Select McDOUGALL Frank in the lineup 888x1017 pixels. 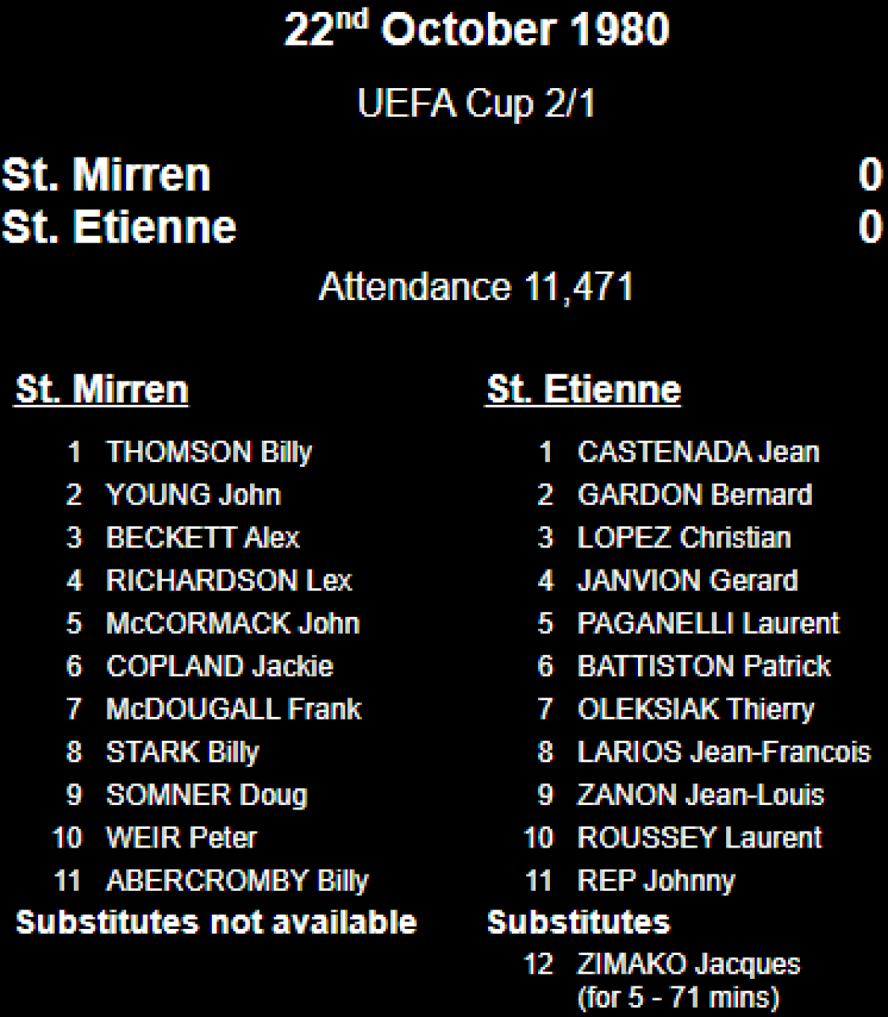click(234, 709)
